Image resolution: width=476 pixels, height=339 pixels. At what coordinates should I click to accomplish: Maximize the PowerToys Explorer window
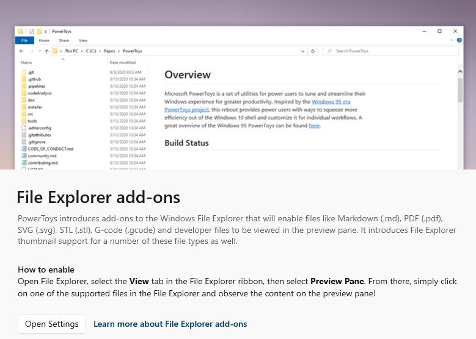(x=439, y=31)
